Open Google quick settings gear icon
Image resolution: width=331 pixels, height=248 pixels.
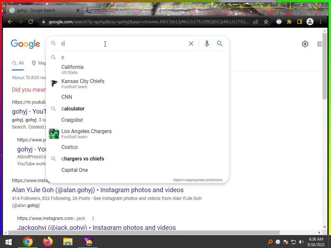tap(305, 44)
